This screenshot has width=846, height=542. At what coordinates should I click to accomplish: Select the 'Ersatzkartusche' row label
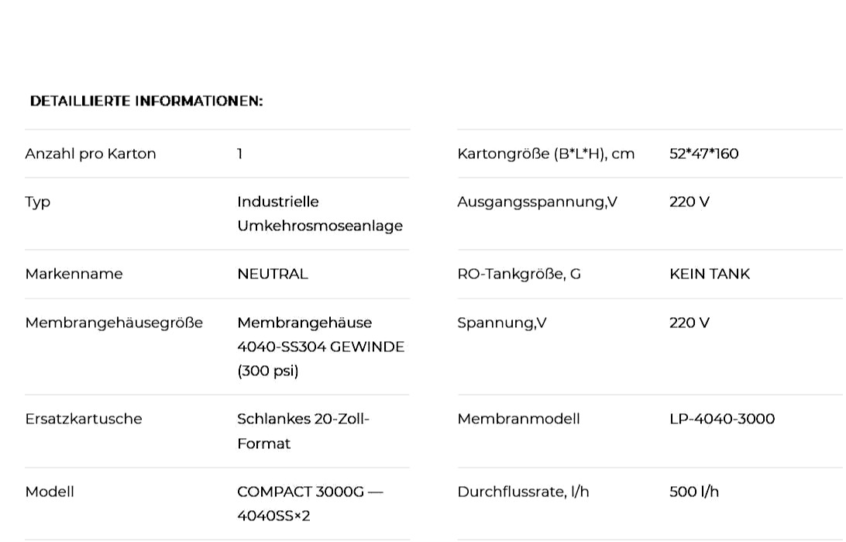click(x=84, y=419)
